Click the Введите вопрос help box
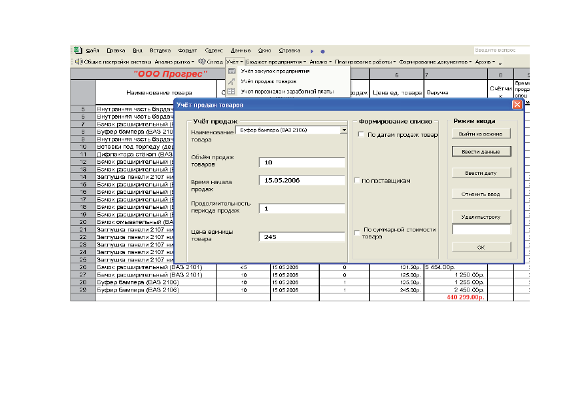 (x=501, y=50)
